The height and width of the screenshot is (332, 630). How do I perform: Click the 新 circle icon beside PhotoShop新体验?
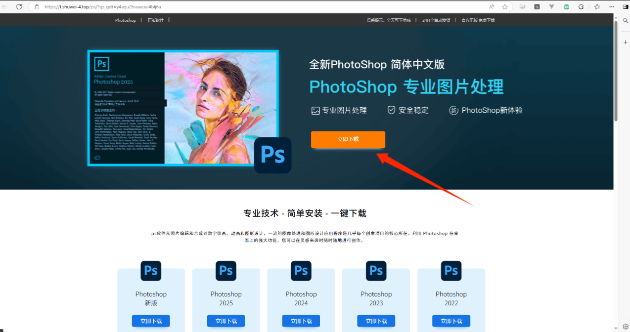click(x=453, y=111)
